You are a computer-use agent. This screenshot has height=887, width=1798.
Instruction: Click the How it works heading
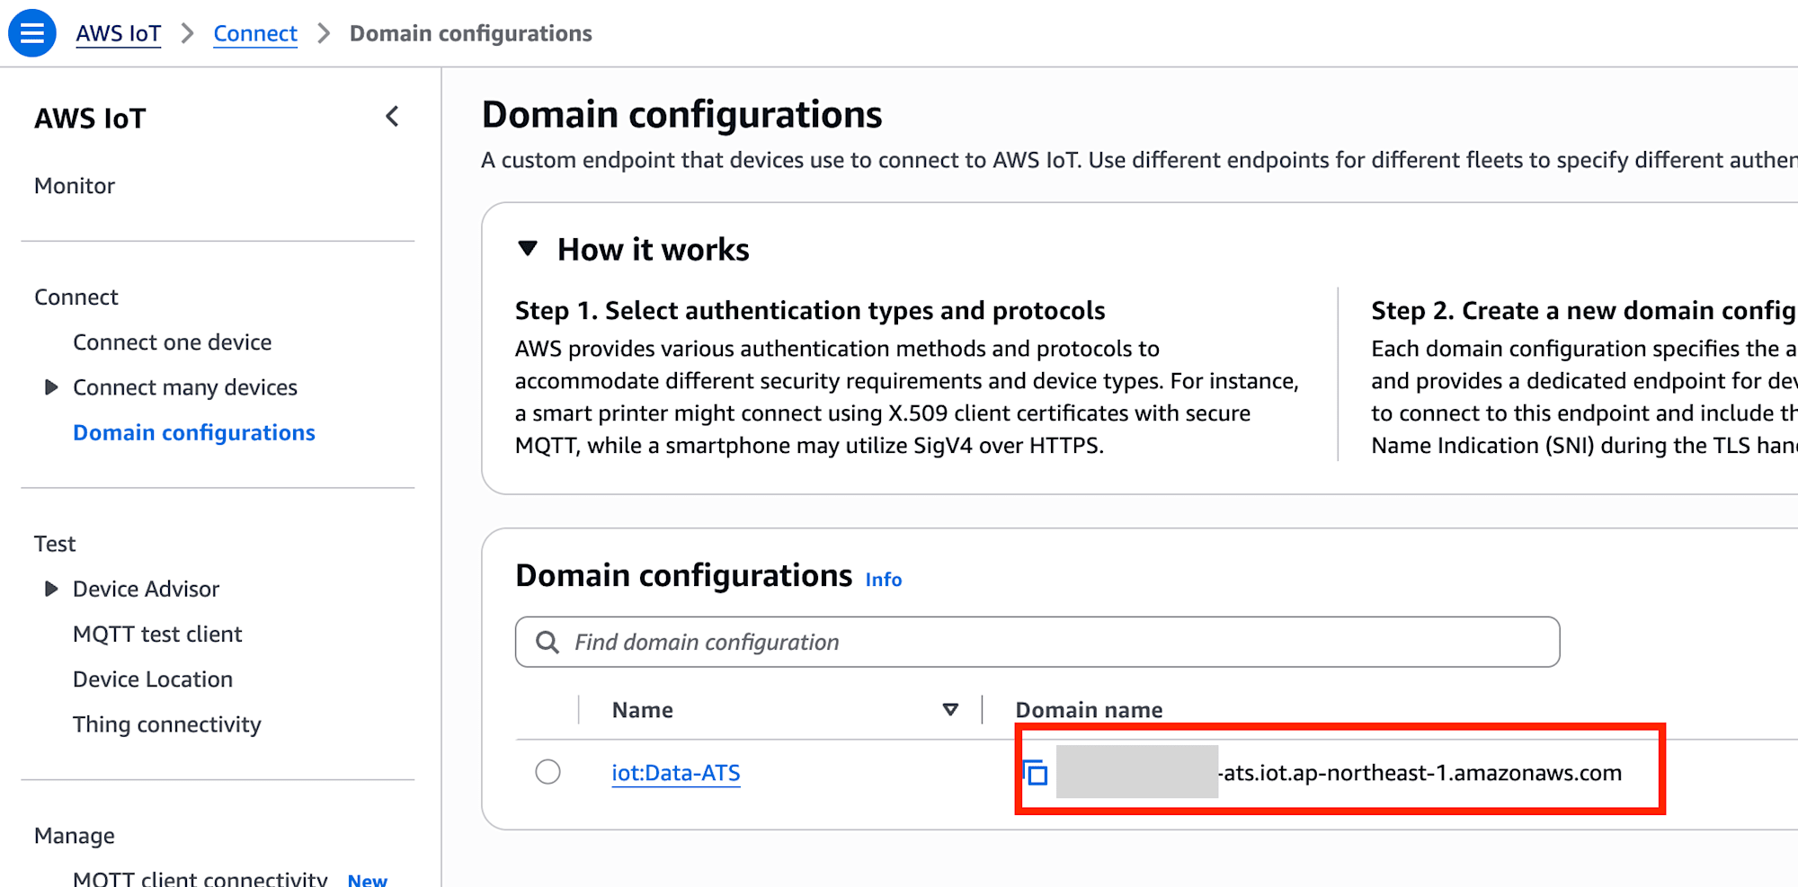tap(654, 249)
